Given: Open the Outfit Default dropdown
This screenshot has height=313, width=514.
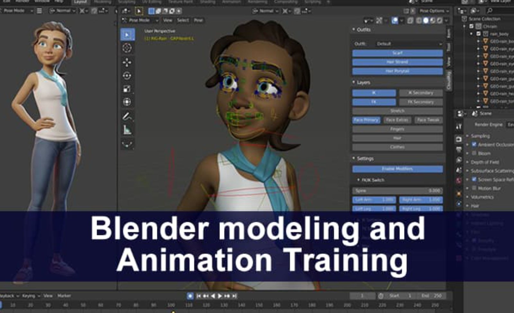Looking at the screenshot, I should click(x=409, y=44).
